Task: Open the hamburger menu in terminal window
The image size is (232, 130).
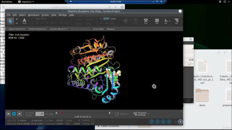Action: click(116, 7)
